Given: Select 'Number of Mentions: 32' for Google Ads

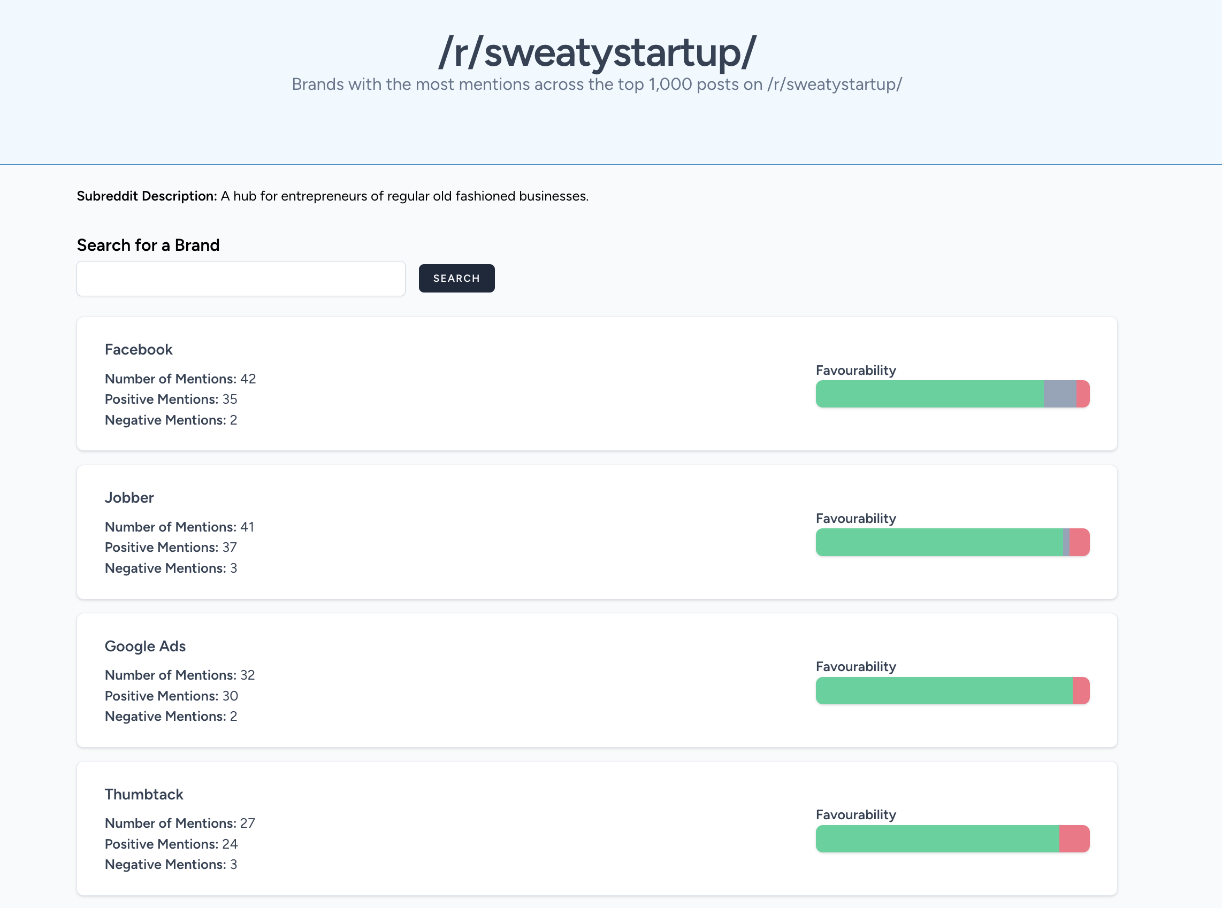Looking at the screenshot, I should (180, 675).
